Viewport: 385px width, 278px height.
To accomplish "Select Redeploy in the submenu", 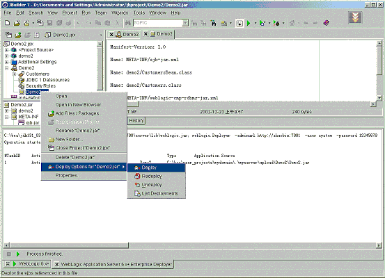I will point(157,177).
